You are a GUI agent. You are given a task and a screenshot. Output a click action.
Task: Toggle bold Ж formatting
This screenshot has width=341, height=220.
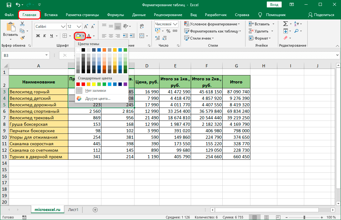(38, 36)
